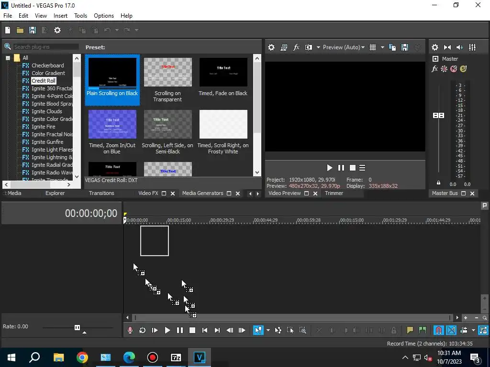
Task: Create a new project with New icon
Action: [x=8, y=30]
